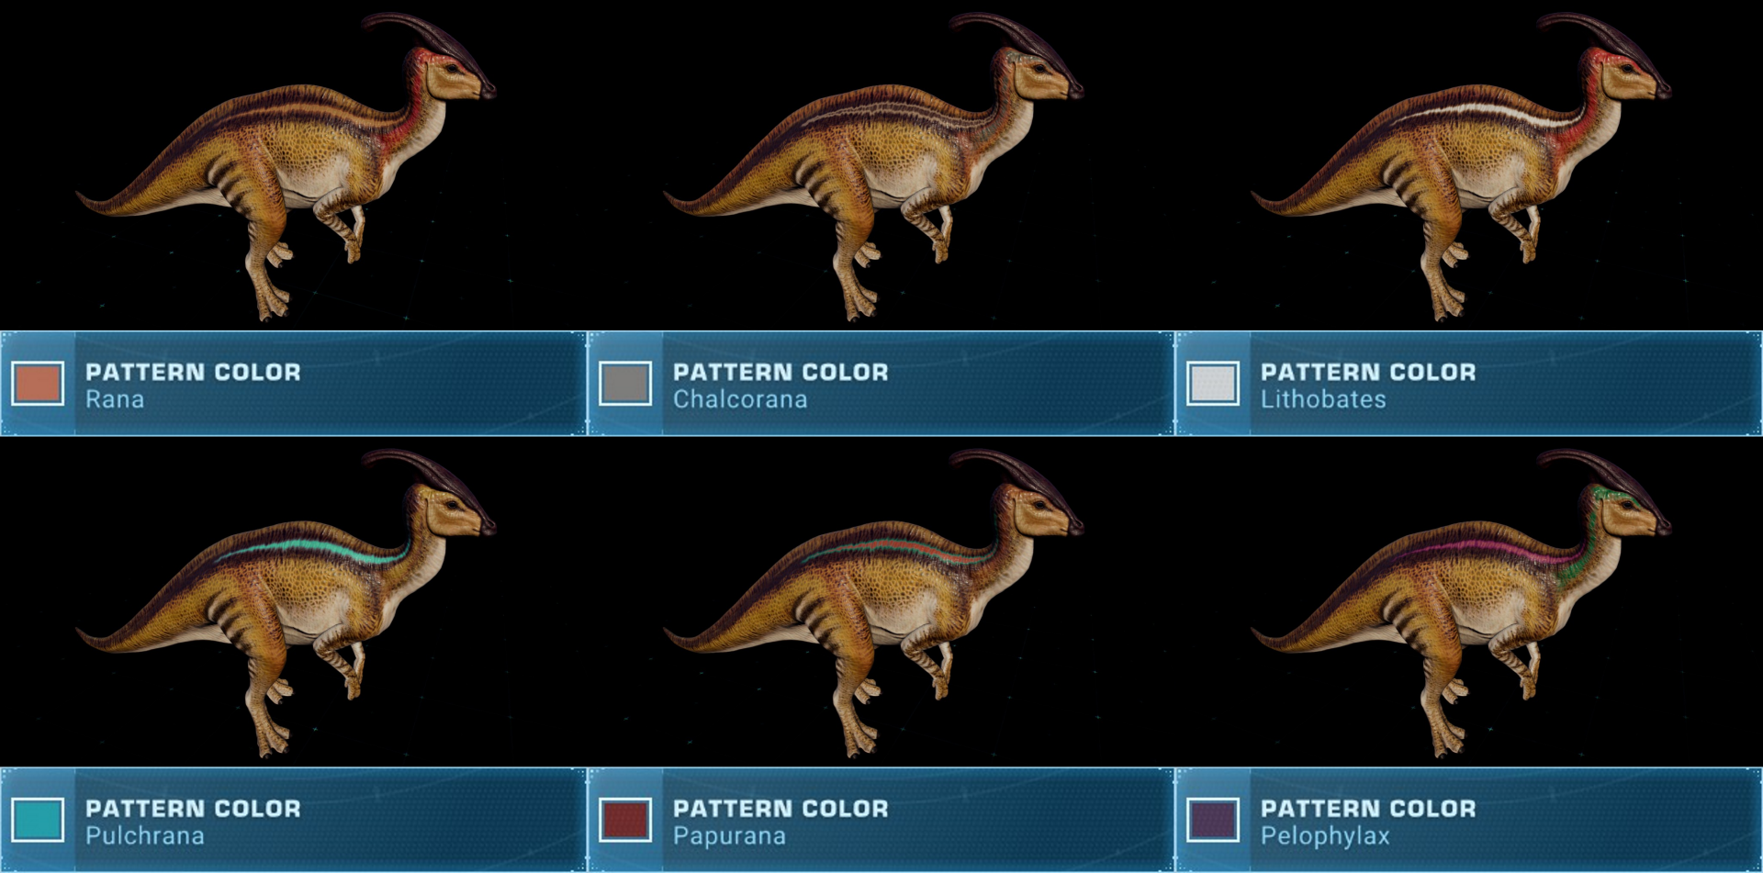Select the Pelophylax purple color swatch
1763x873 pixels.
point(1213,819)
